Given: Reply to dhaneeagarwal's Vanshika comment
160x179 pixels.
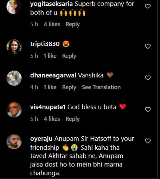Looking at the screenshot, I should tap(69, 87).
